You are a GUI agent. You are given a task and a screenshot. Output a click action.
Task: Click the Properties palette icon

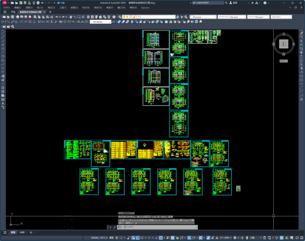coord(88,17)
